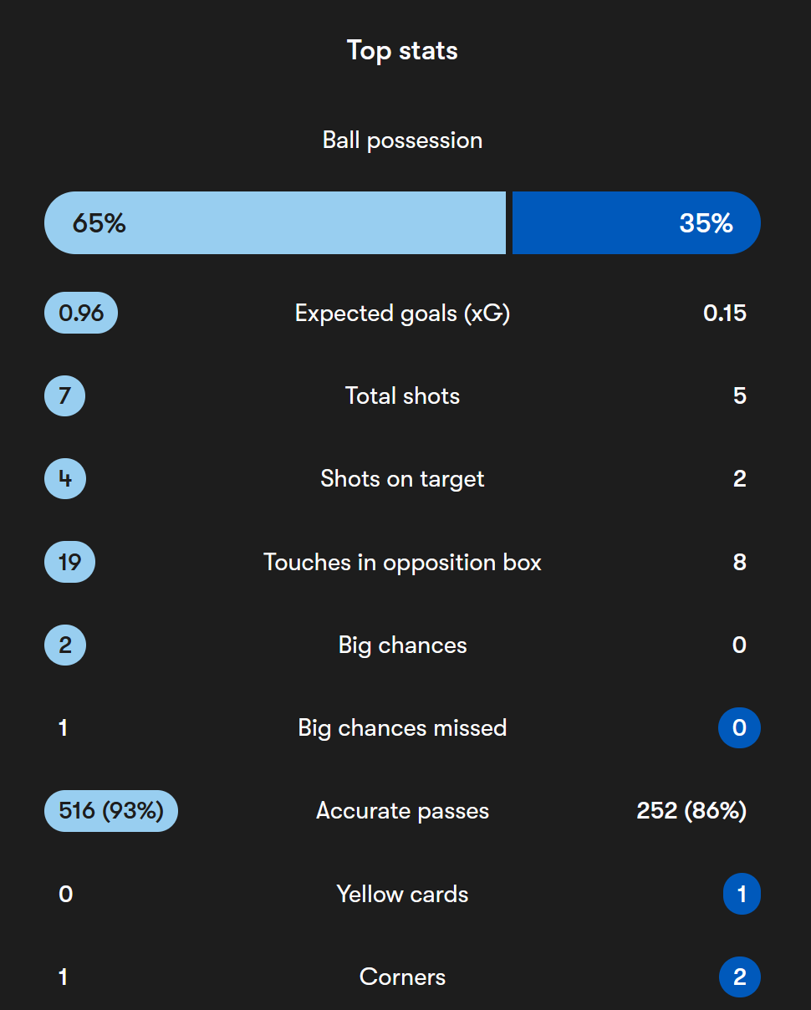
Task: Click the dark blue 2 corners badge
Action: (739, 977)
